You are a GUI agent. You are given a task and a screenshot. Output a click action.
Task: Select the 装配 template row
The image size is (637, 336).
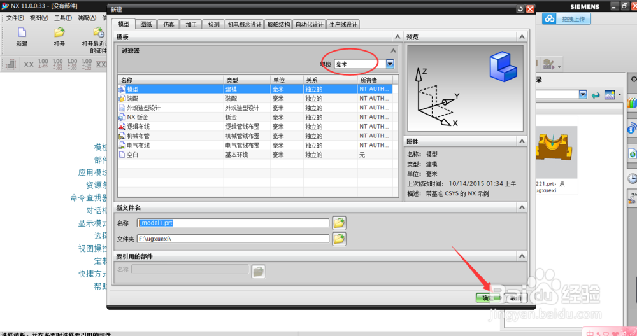(x=255, y=98)
